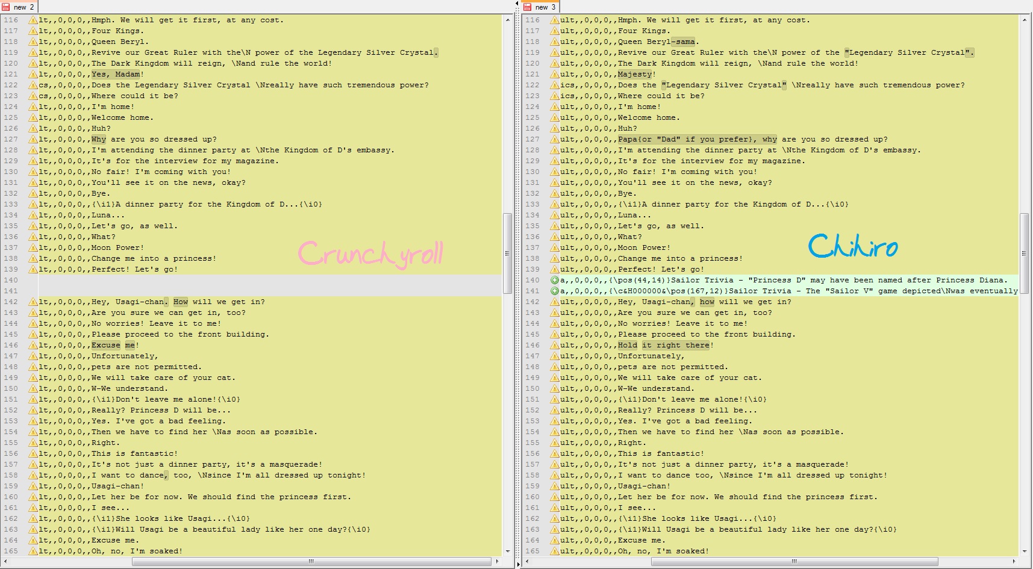Click down arrow of new 2 pane vertical scrollbar
The width and height of the screenshot is (1033, 569).
coord(508,551)
